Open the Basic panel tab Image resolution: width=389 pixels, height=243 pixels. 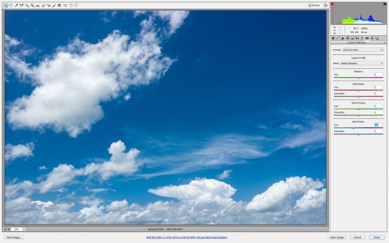(x=333, y=38)
